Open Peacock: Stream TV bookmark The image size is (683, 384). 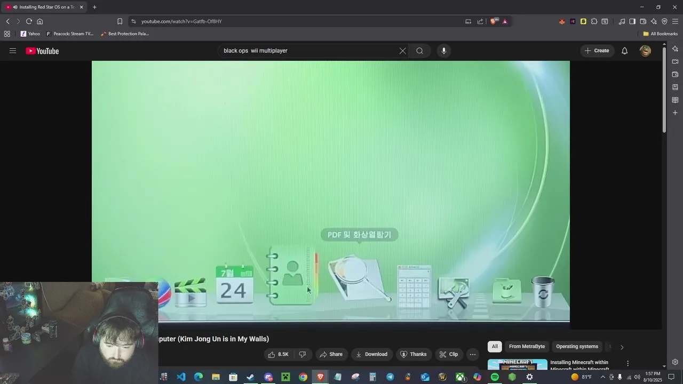[x=69, y=34]
